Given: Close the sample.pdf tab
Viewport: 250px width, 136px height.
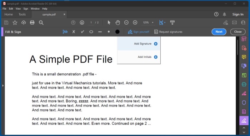Looking at the screenshot, I should tap(64, 15).
